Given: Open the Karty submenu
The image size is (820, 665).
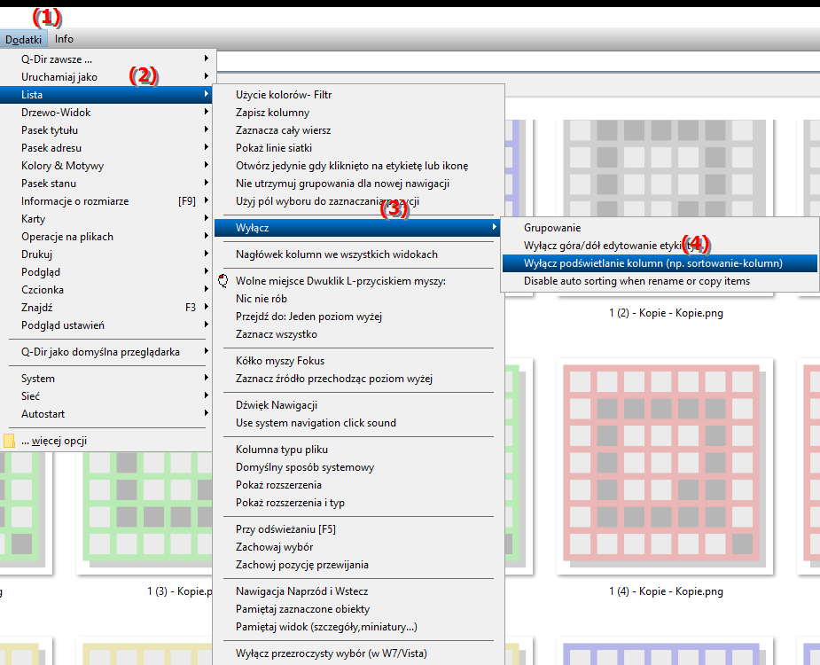Looking at the screenshot, I should click(x=105, y=219).
